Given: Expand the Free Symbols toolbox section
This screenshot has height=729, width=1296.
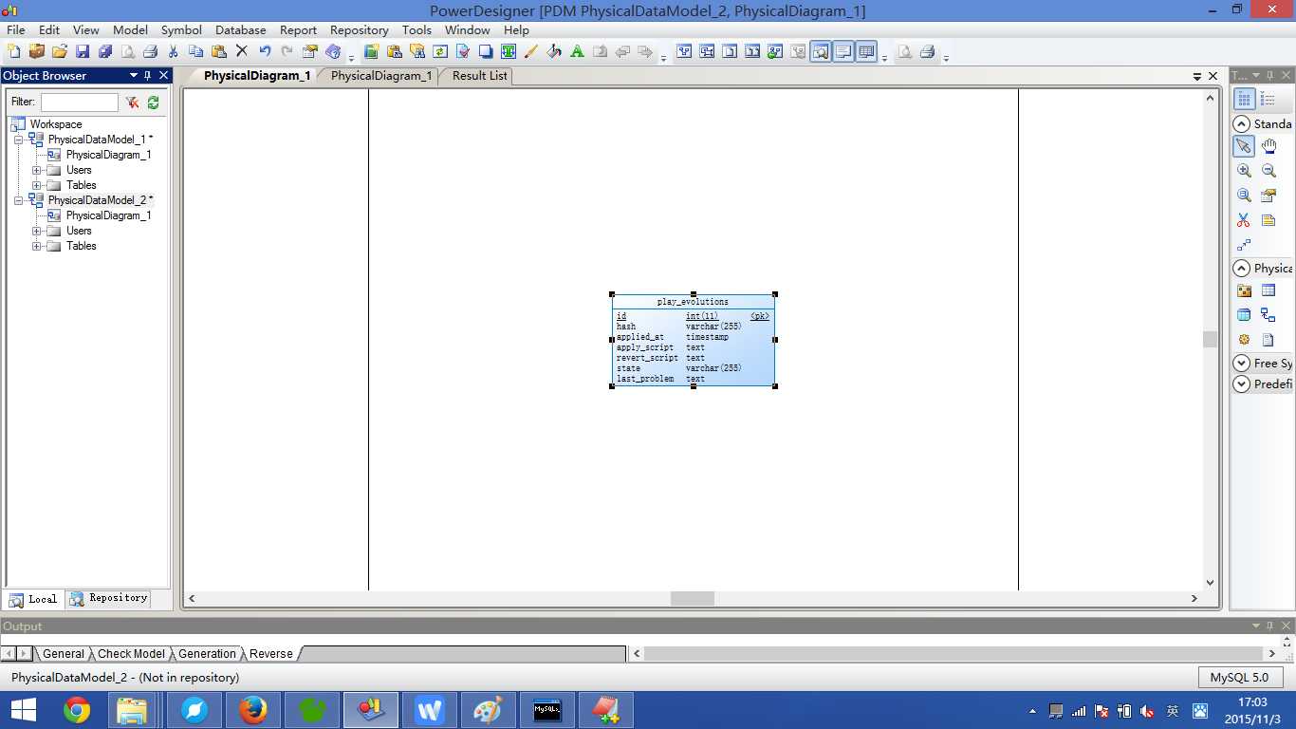Looking at the screenshot, I should pos(1241,364).
